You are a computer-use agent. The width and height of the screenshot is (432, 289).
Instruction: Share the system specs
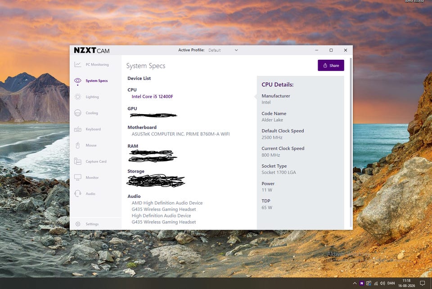click(331, 66)
